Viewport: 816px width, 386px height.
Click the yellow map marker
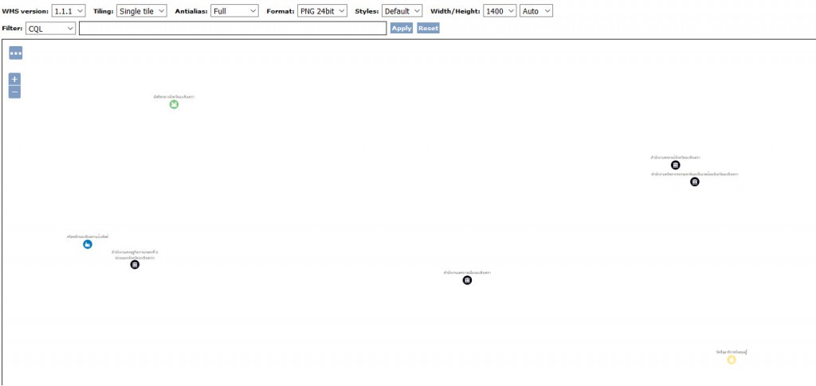point(732,360)
